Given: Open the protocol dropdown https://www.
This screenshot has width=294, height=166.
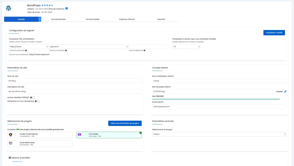Looking at the screenshot, I should click(x=28, y=47).
